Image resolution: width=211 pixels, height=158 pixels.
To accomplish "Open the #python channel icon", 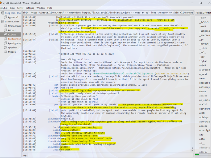I will tap(6, 47).
